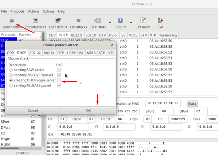Click the Htype field showing 01

pyautogui.click(x=91, y=119)
